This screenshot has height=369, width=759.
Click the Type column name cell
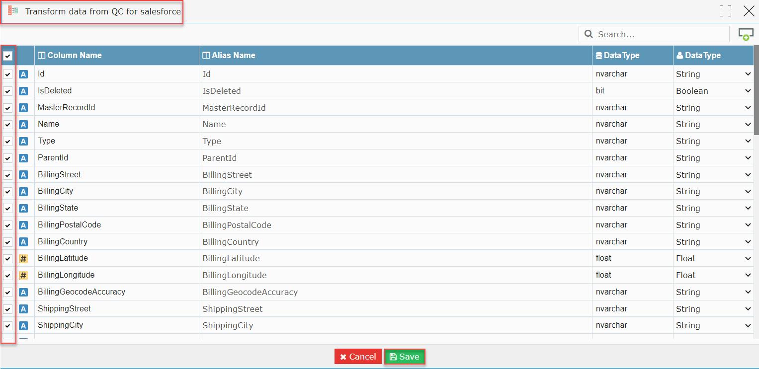tap(116, 141)
